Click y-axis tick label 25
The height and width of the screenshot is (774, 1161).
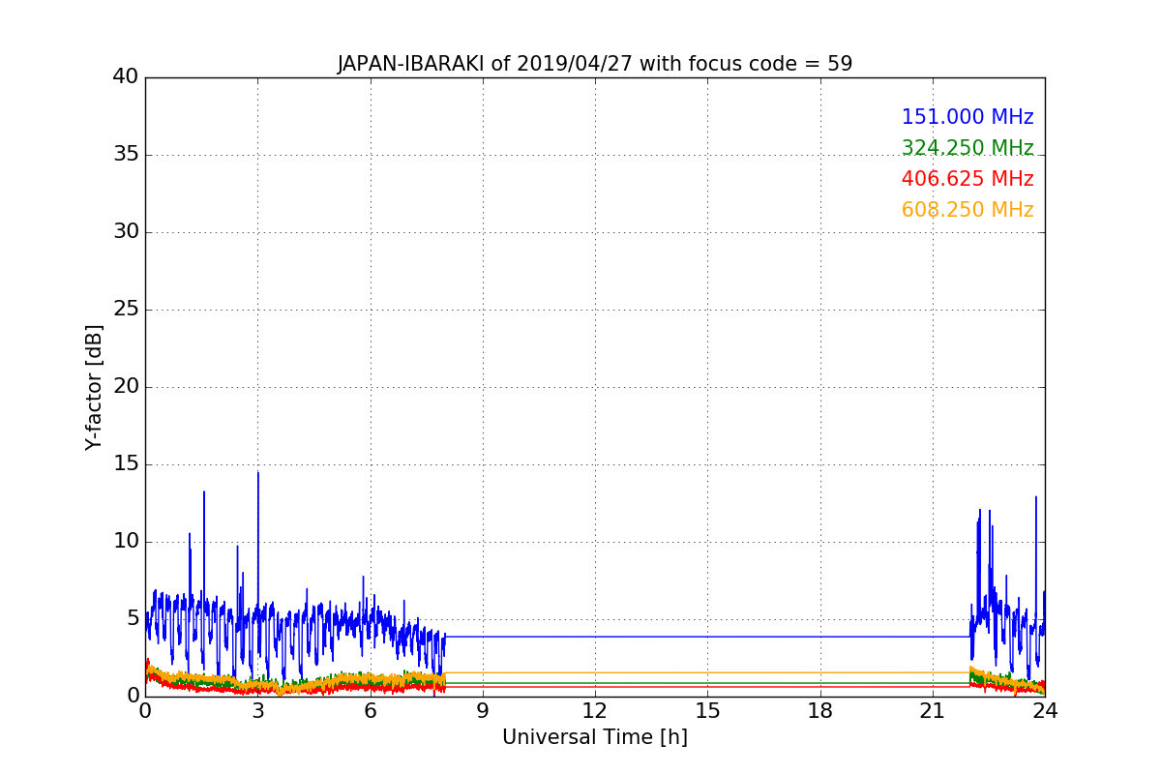(126, 309)
